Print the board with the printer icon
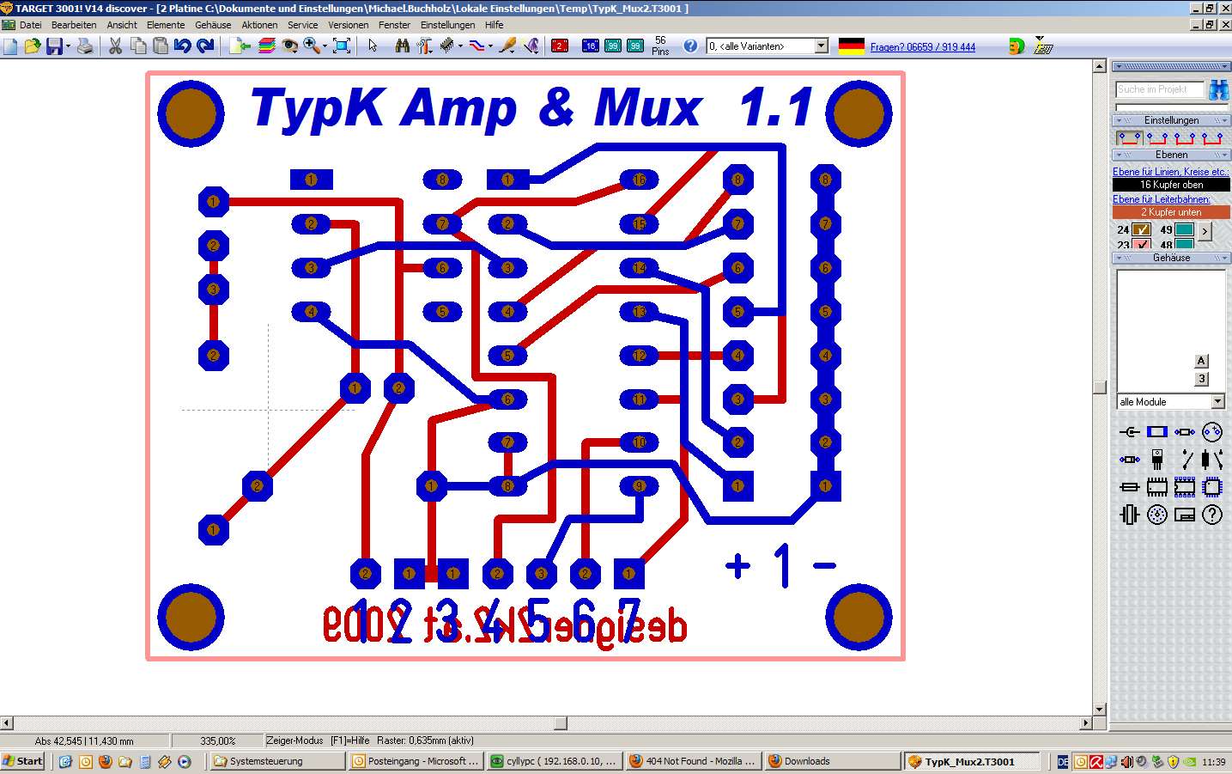1232x774 pixels. [85, 46]
